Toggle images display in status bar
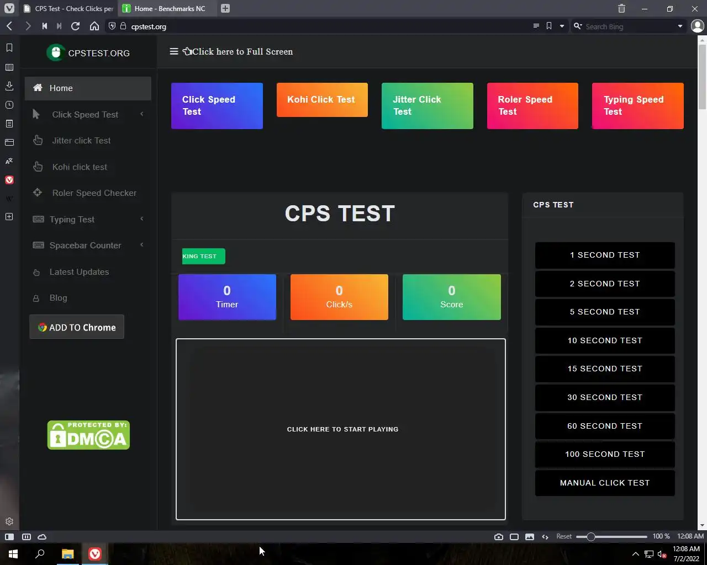The image size is (707, 565). [x=530, y=537]
